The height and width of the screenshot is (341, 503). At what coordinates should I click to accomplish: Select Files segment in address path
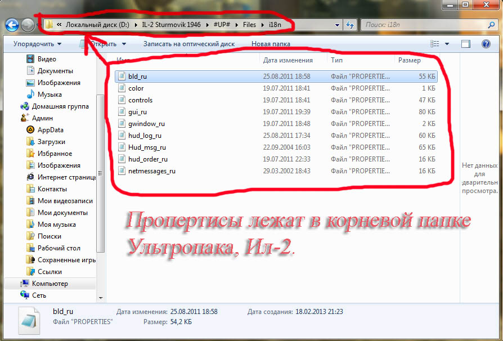pos(249,25)
